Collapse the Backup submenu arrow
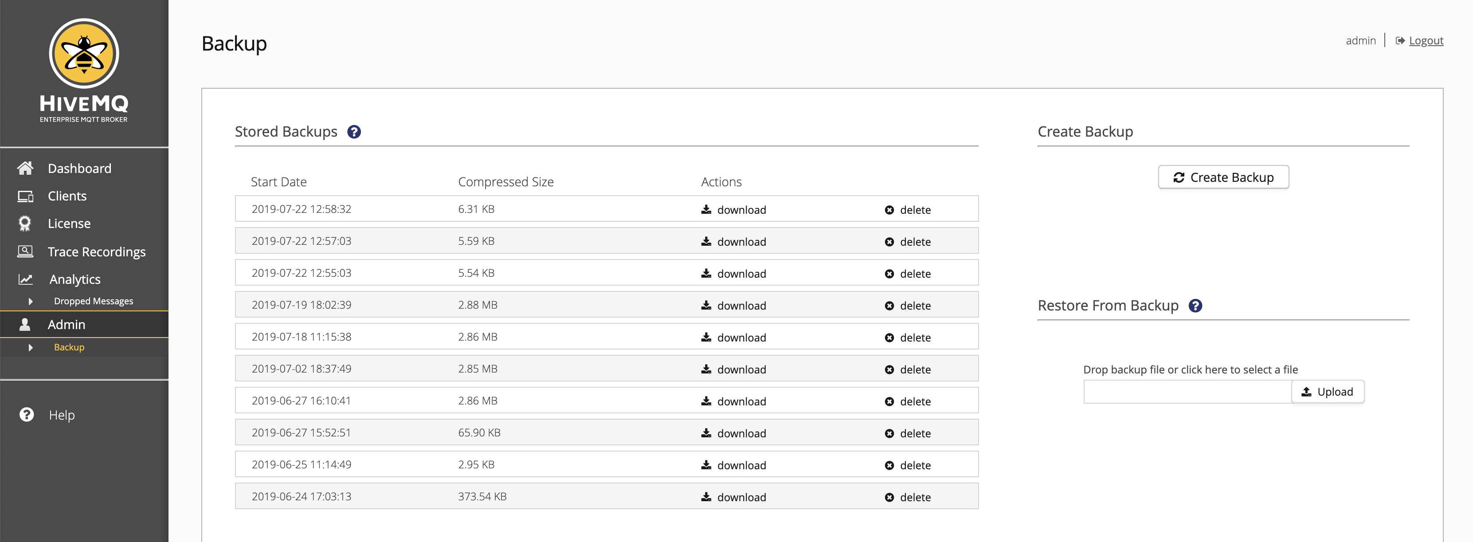 [x=30, y=348]
